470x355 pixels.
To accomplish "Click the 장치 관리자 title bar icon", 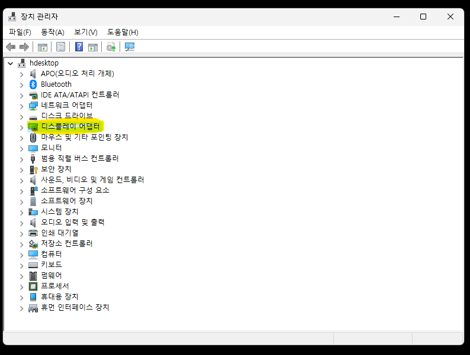I will pos(12,17).
